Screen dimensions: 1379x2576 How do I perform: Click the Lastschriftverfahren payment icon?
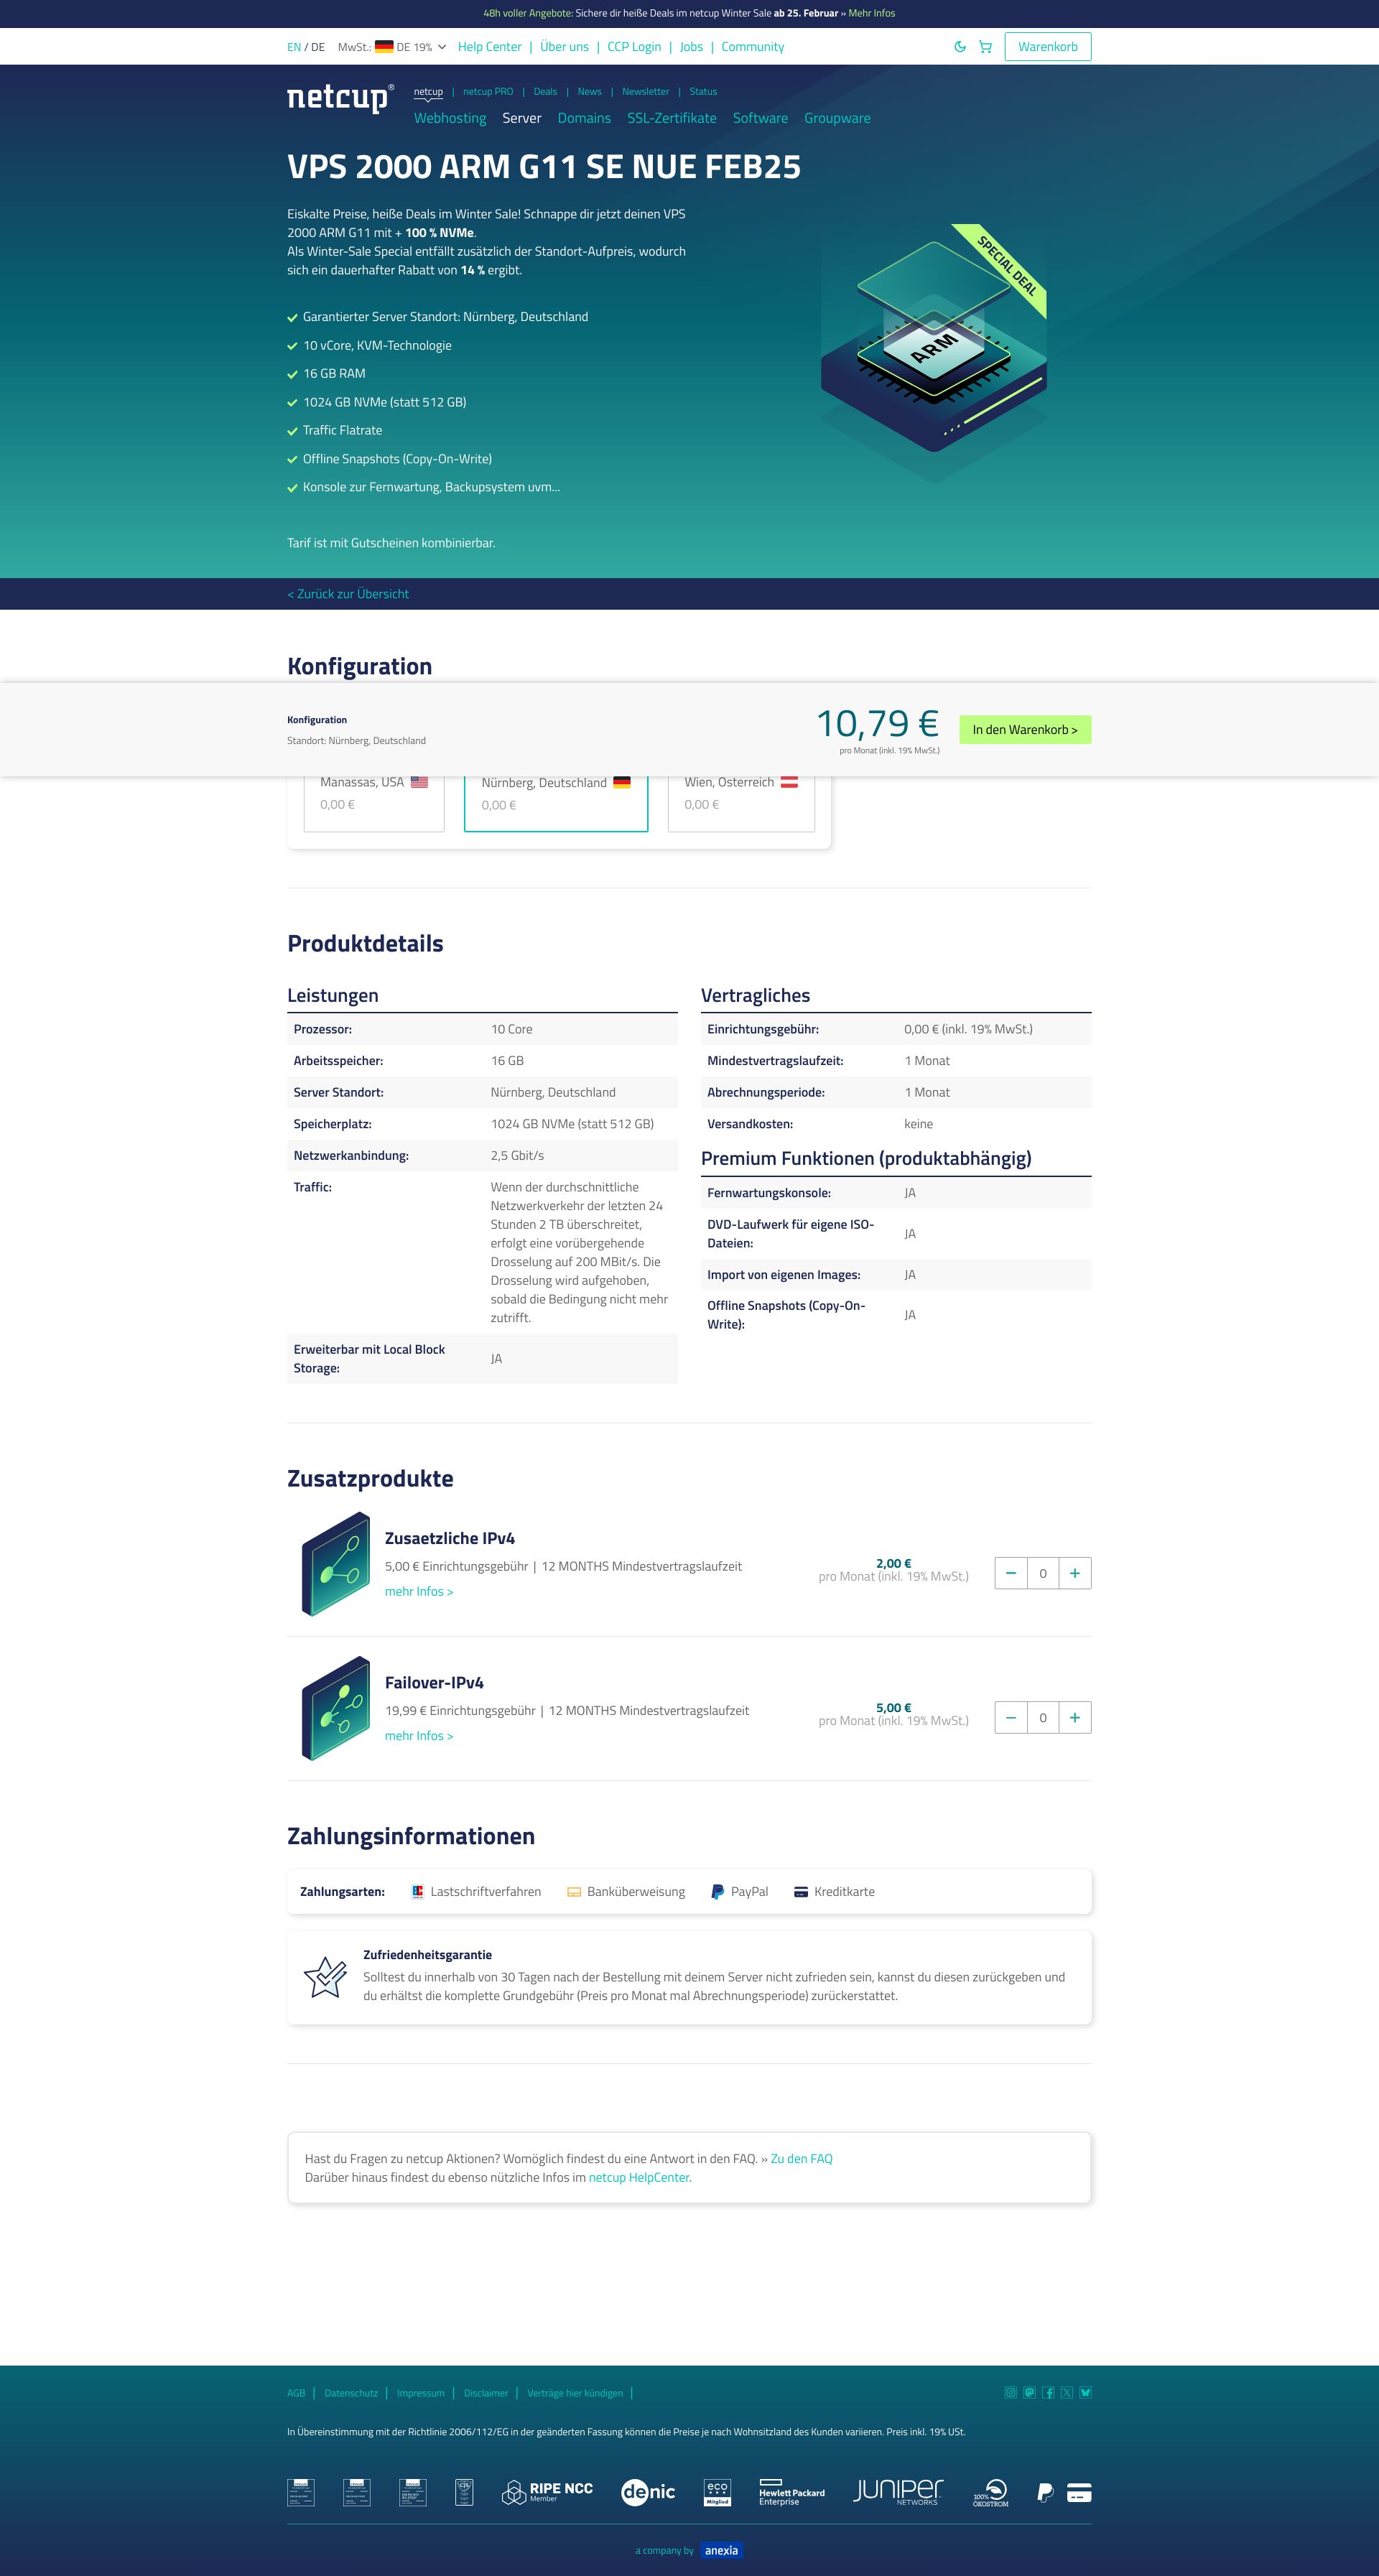tap(418, 1892)
